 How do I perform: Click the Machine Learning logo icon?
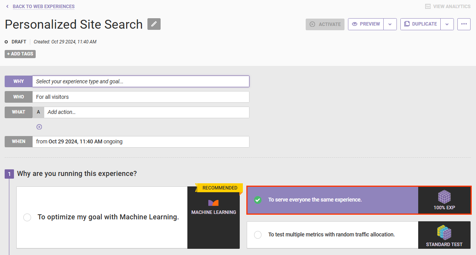(x=213, y=203)
